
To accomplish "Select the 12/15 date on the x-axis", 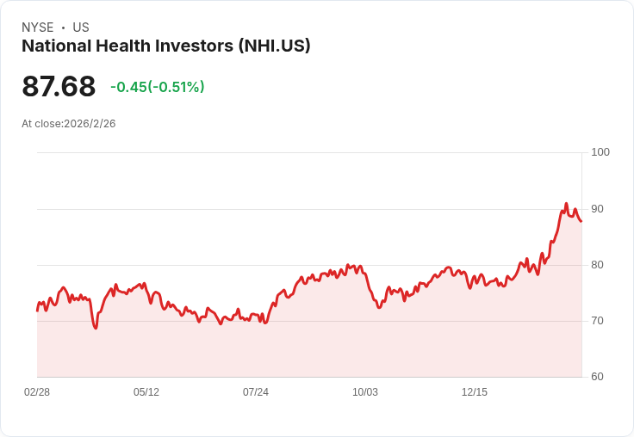I will coord(475,392).
